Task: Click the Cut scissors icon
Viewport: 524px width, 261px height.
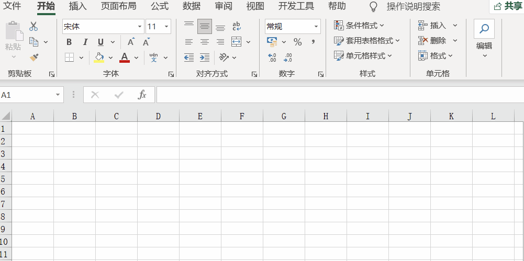Action: pos(34,26)
